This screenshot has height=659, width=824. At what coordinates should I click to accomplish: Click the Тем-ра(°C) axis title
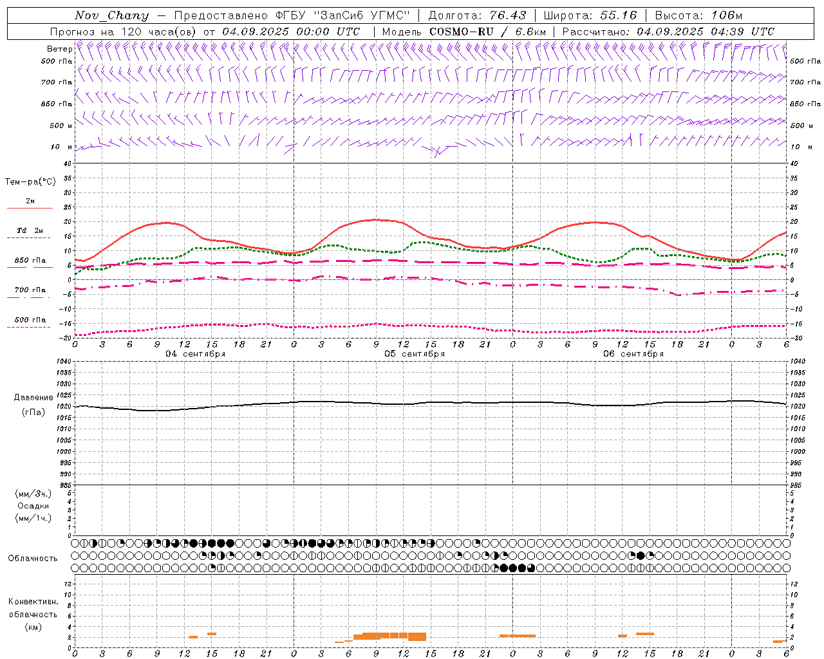[x=30, y=182]
